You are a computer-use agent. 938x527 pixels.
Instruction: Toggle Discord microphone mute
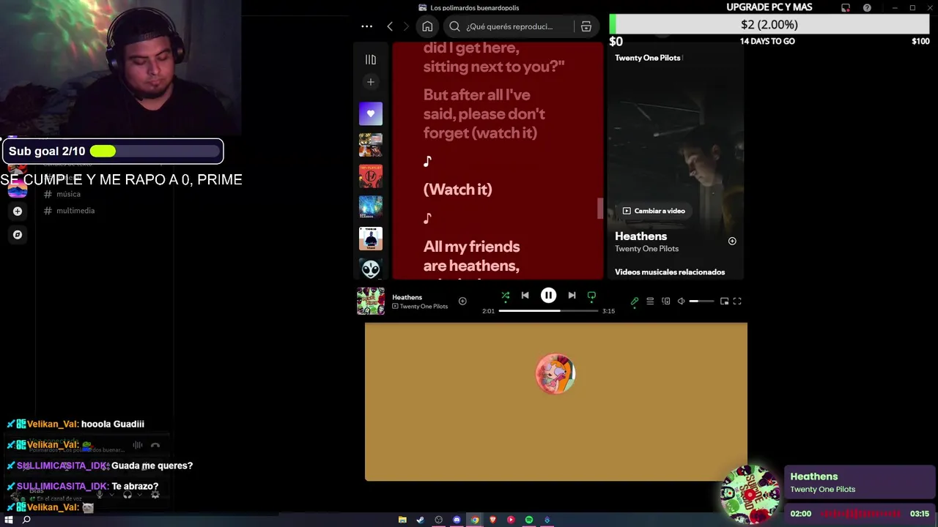(100, 495)
